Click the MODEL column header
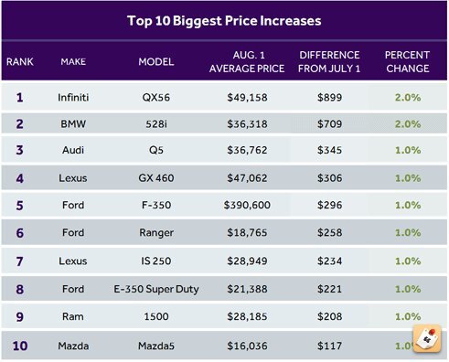The image size is (449, 362). point(156,62)
